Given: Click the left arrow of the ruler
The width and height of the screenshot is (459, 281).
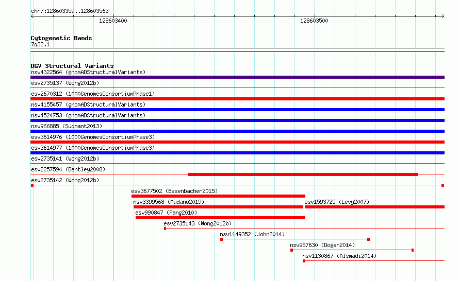Looking at the screenshot, I should point(32,16).
